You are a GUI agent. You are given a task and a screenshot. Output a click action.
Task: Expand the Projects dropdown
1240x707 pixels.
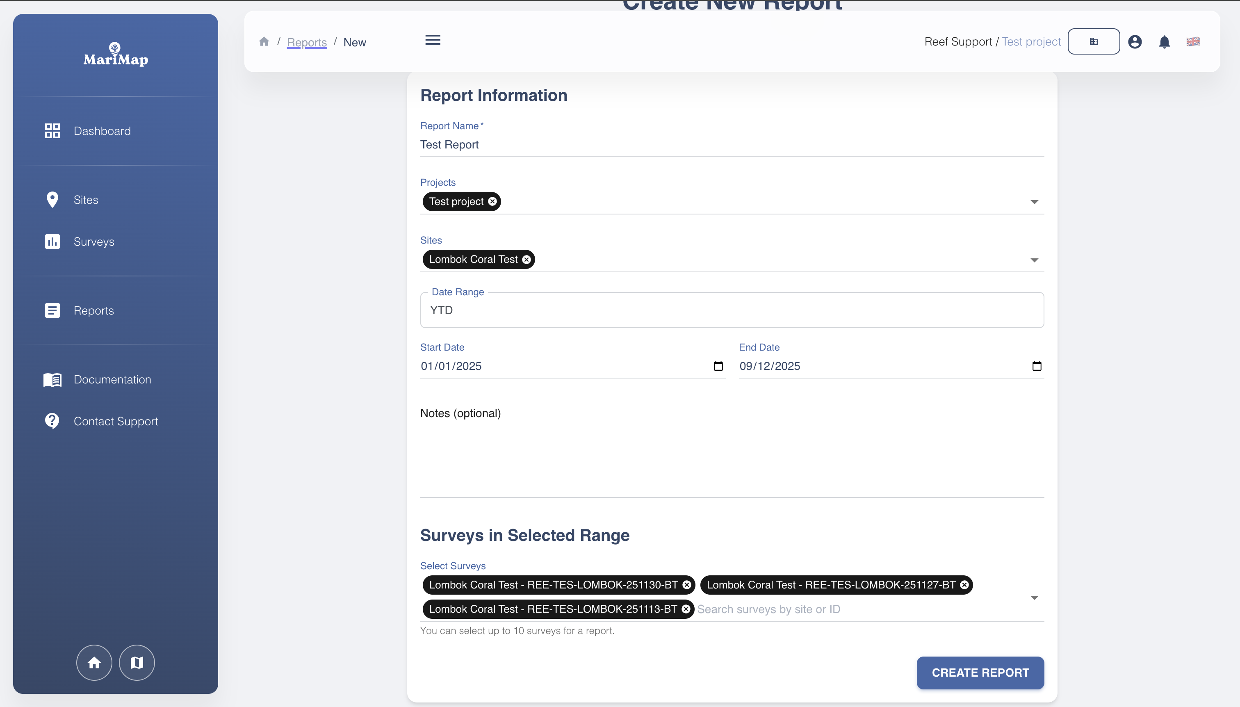[1034, 202]
